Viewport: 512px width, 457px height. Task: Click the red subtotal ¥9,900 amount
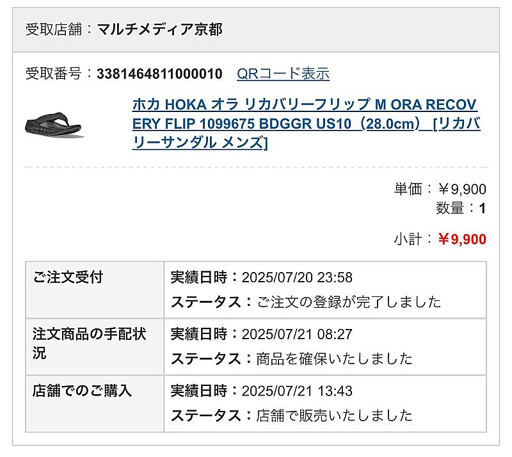point(462,239)
